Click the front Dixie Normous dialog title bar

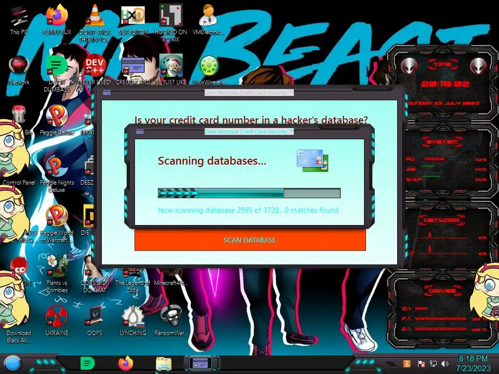pyautogui.click(x=249, y=131)
